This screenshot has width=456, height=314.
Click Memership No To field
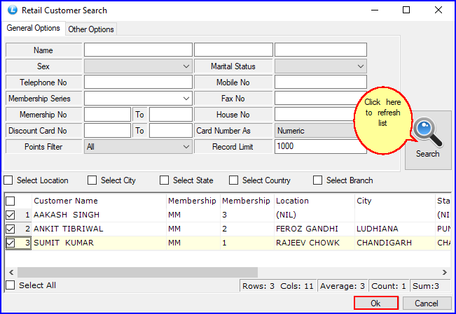pyautogui.click(x=171, y=115)
